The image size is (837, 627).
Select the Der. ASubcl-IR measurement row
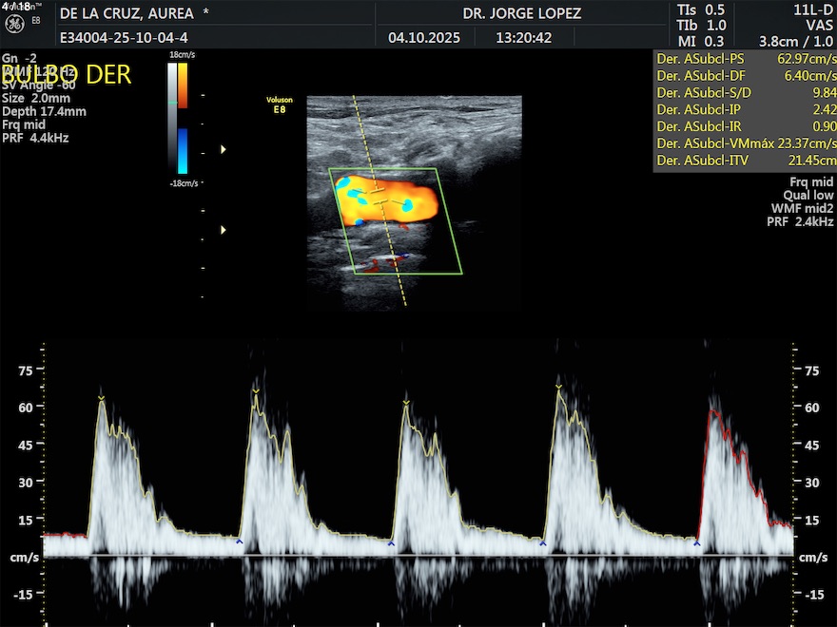coord(745,127)
